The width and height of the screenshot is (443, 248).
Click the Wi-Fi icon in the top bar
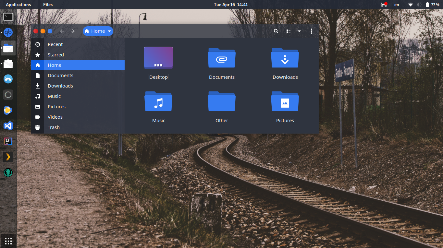click(410, 5)
